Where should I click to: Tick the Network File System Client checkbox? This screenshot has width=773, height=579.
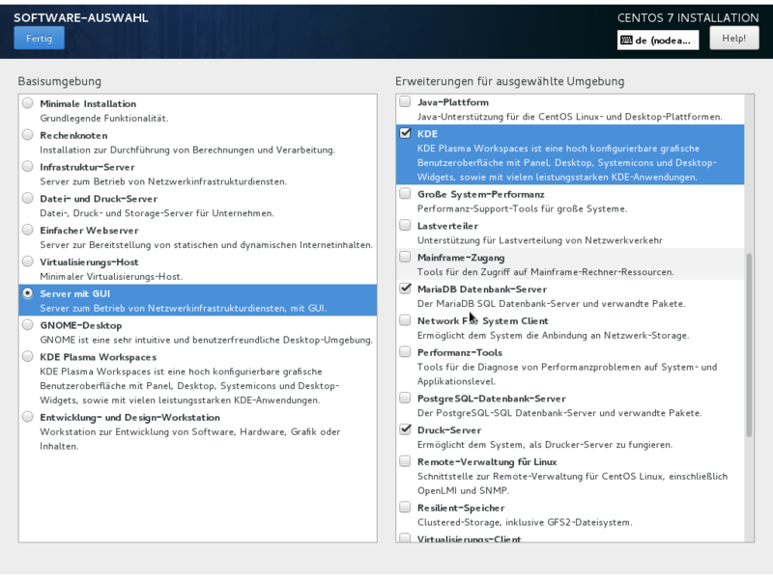[405, 320]
